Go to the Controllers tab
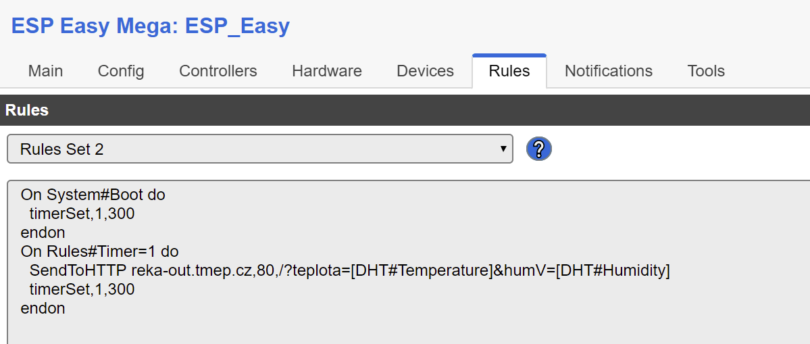 218,71
